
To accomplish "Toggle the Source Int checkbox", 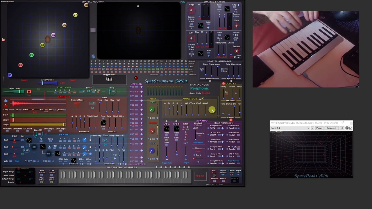I will click(x=233, y=35).
